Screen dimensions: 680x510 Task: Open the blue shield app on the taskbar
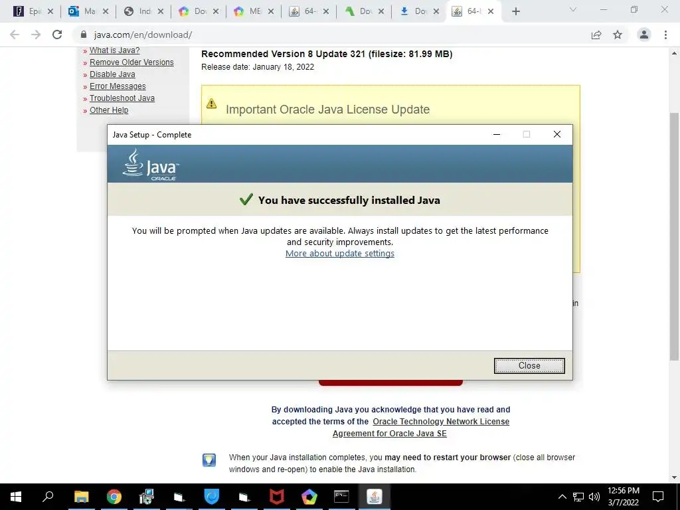[212, 497]
